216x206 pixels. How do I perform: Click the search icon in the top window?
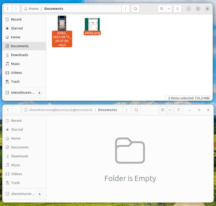[136, 9]
